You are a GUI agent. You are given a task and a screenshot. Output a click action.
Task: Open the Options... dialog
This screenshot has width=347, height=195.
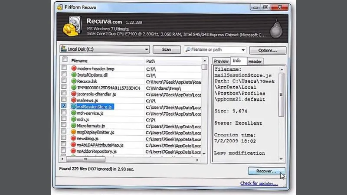(267, 50)
